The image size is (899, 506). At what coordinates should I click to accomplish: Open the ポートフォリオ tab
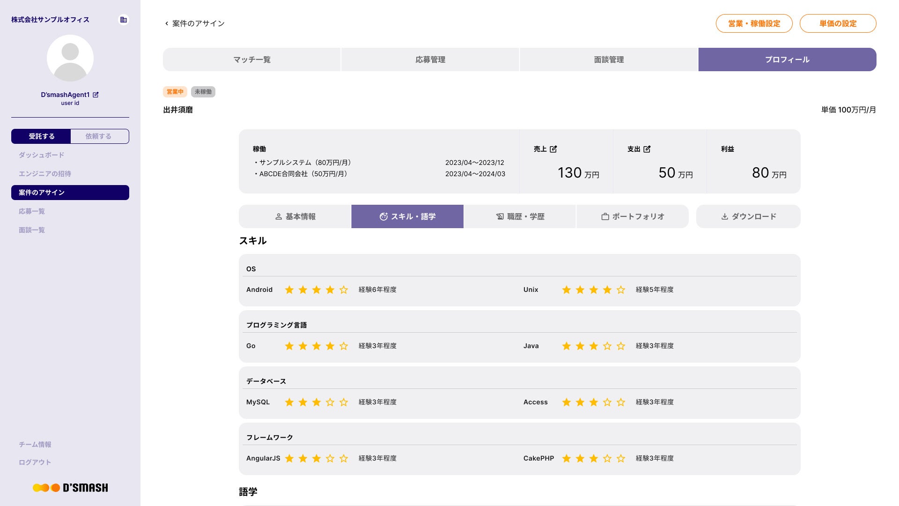pyautogui.click(x=632, y=216)
